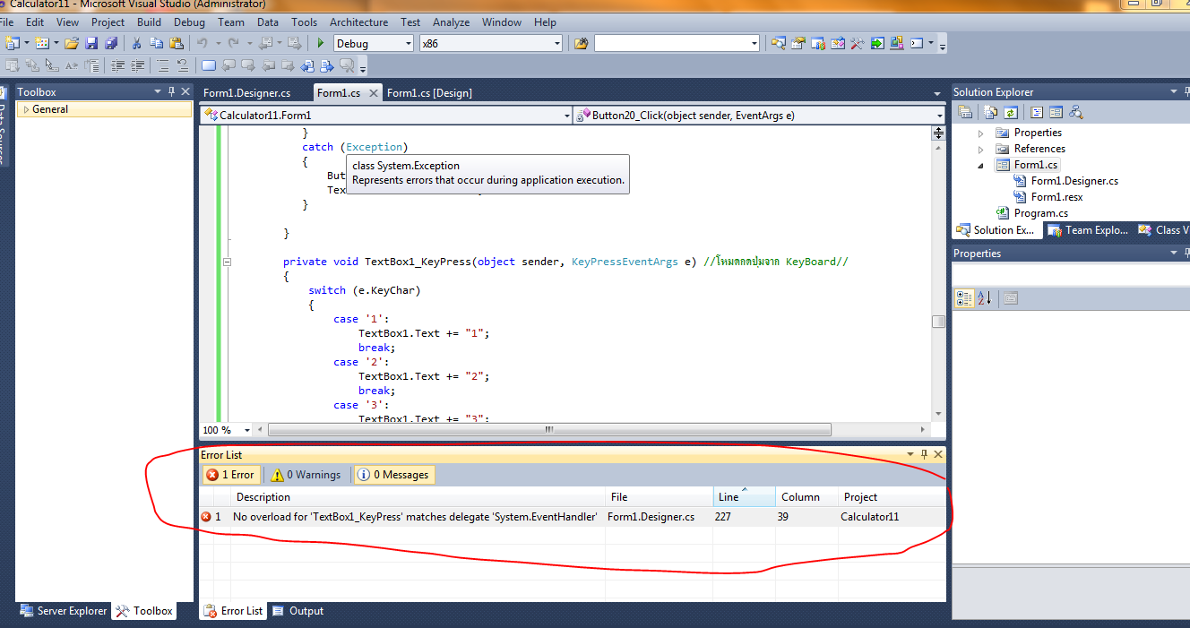Screen dimensions: 1190x628
Task: Expand the General group in Toolbox
Action: [26, 109]
